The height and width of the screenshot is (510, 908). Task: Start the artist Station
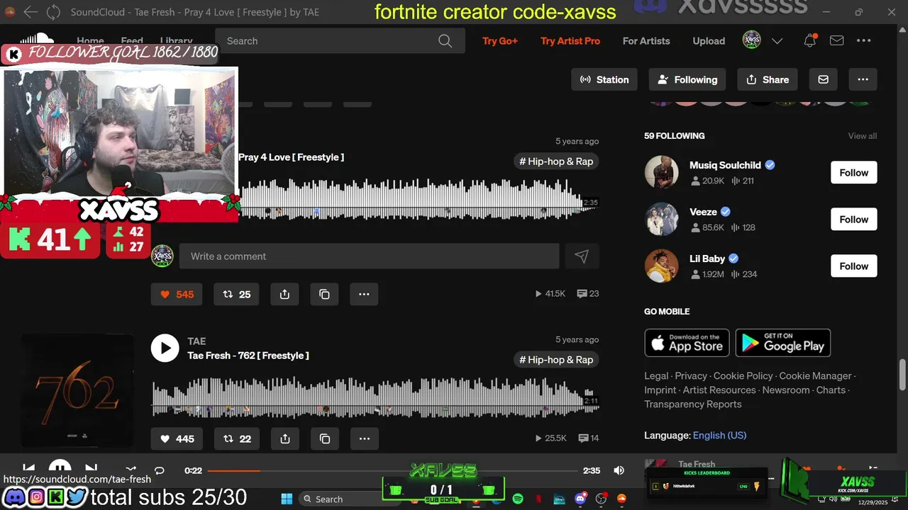tap(604, 79)
